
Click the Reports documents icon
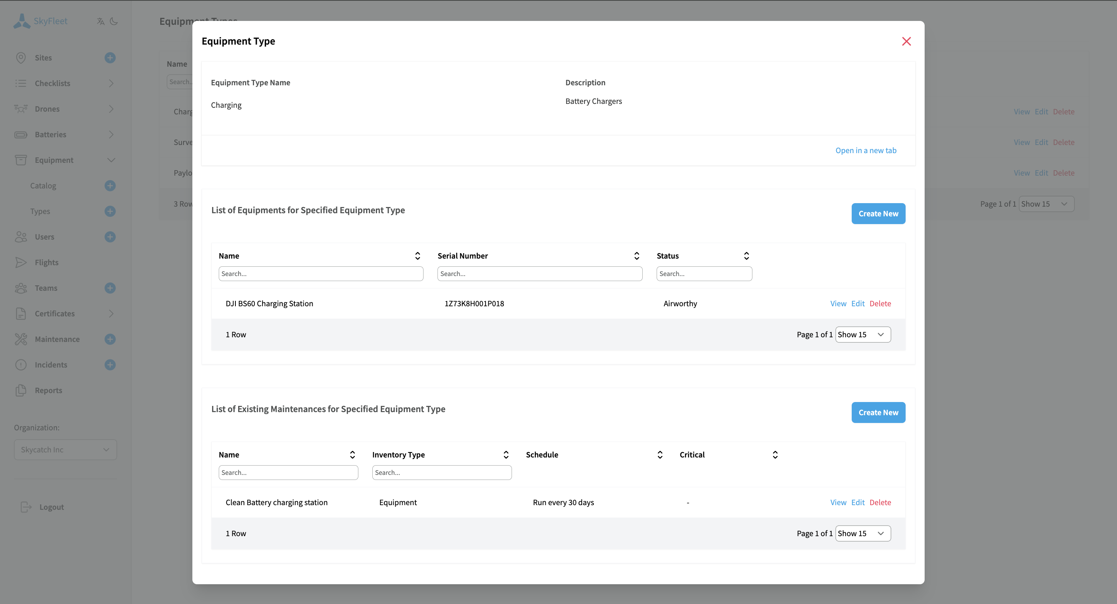pos(21,390)
